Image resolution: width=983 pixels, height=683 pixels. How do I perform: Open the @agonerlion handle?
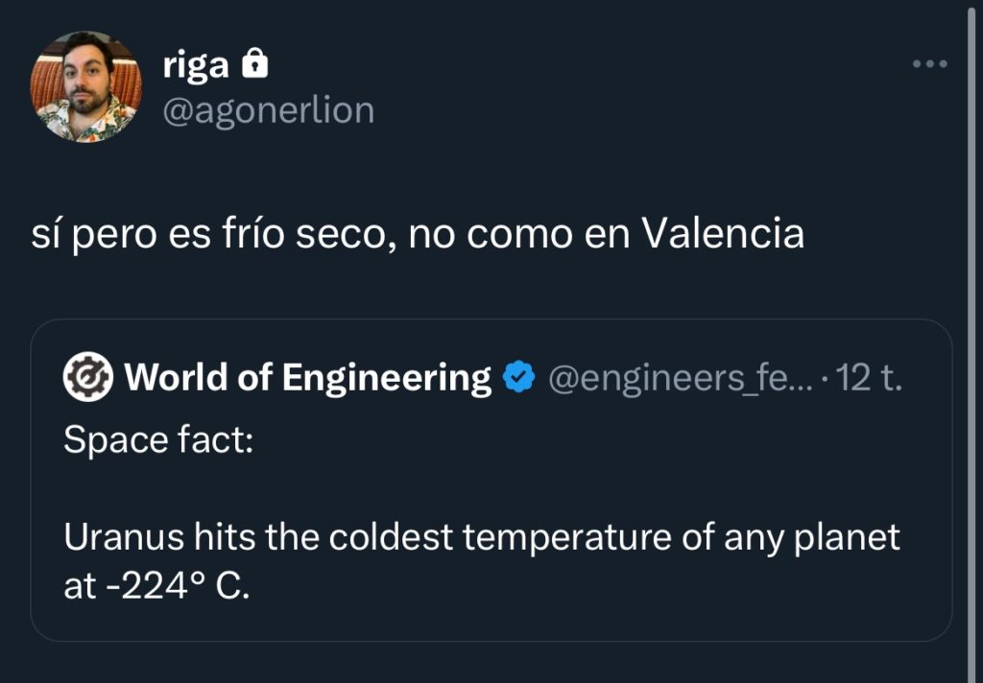pos(269,110)
